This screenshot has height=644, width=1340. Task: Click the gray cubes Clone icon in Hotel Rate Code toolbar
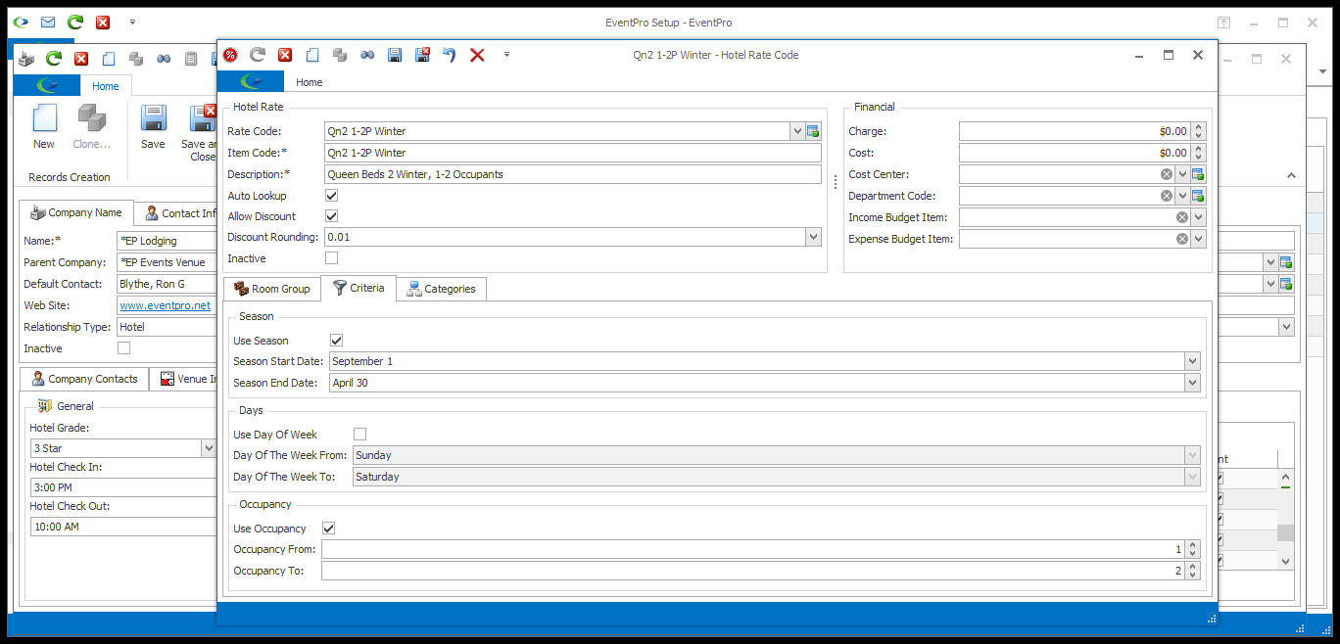pyautogui.click(x=339, y=56)
